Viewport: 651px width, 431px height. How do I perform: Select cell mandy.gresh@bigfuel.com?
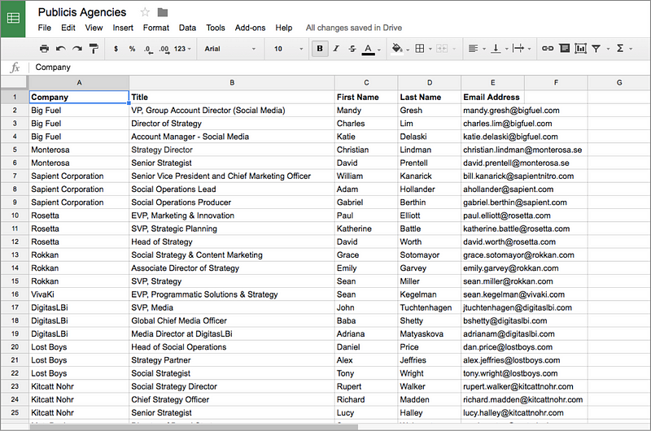(x=524, y=111)
